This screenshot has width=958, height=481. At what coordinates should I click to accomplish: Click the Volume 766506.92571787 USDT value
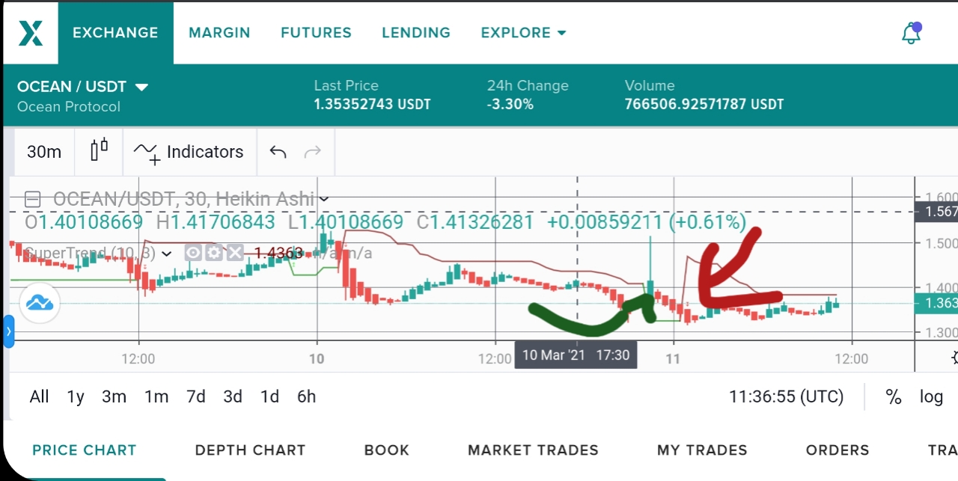(704, 105)
